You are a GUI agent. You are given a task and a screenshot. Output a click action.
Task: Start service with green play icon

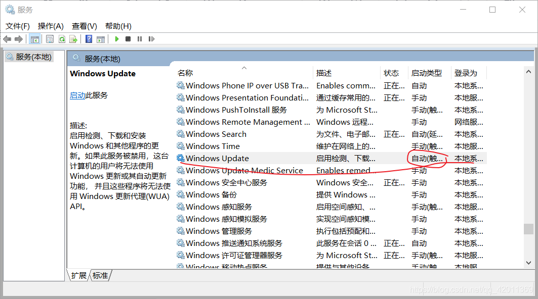pyautogui.click(x=116, y=39)
